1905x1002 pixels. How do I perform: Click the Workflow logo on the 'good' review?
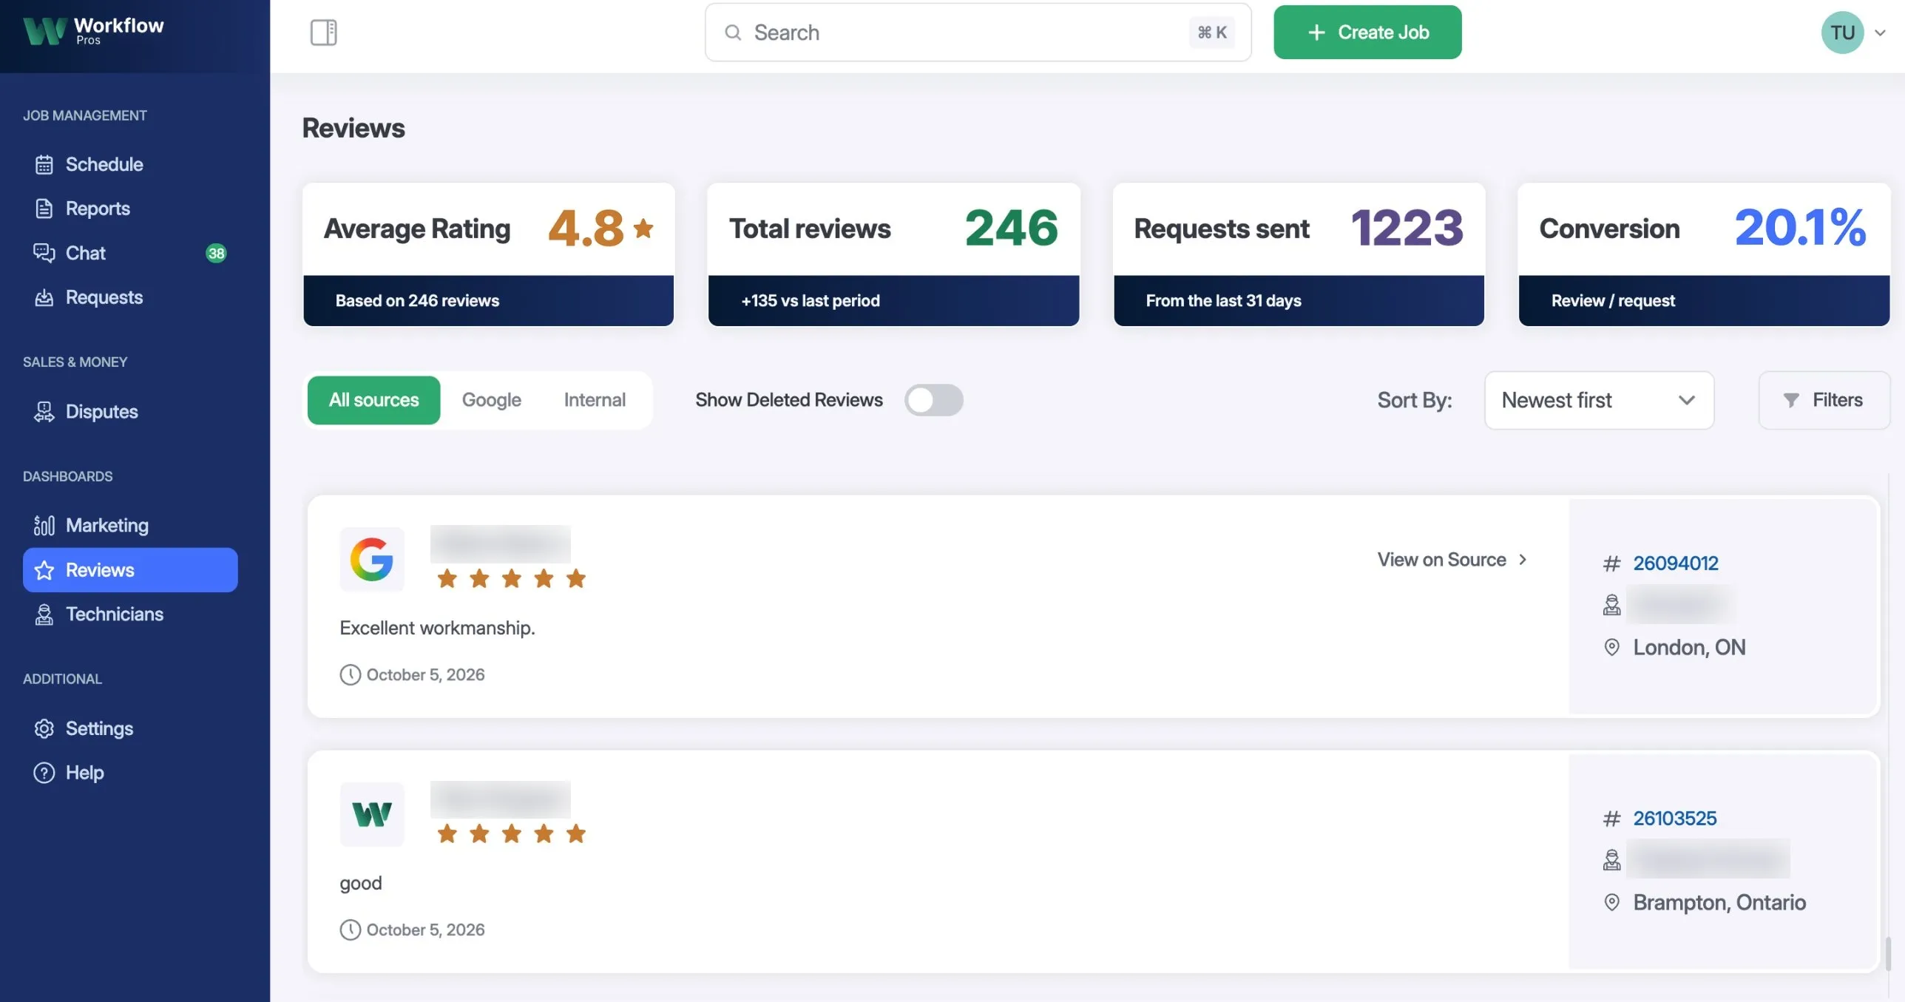tap(371, 814)
